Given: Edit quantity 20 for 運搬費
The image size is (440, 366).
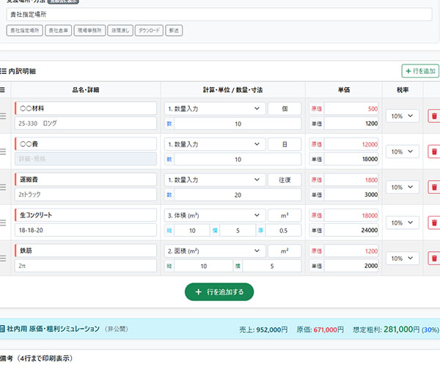Looking at the screenshot, I should (x=238, y=195).
